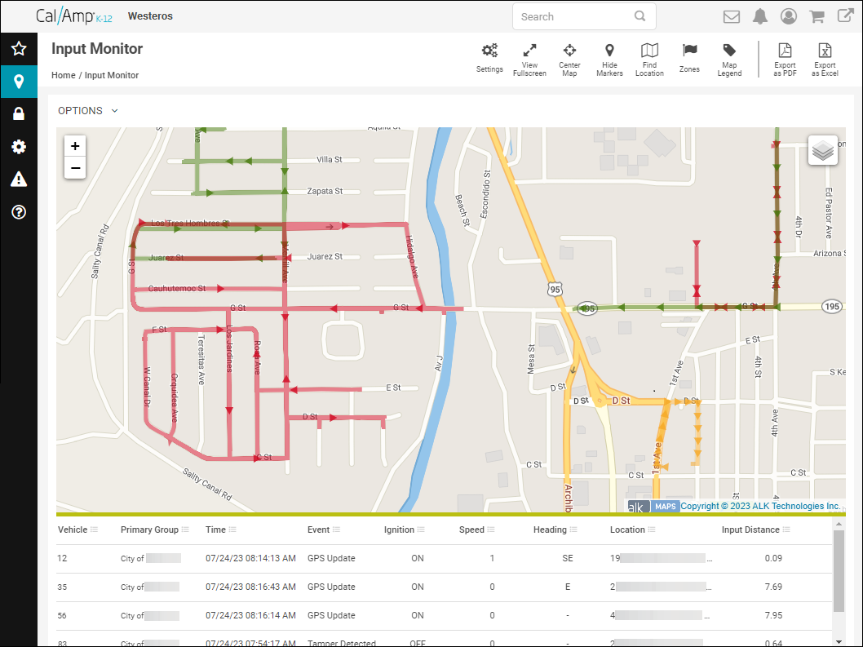Open the gear settings sidebar icon
The width and height of the screenshot is (863, 647).
coord(19,147)
